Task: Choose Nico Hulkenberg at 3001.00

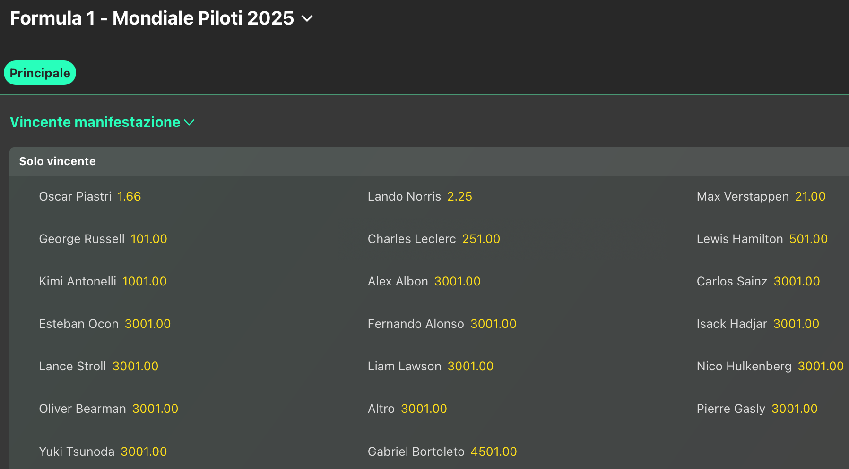Action: pos(821,367)
